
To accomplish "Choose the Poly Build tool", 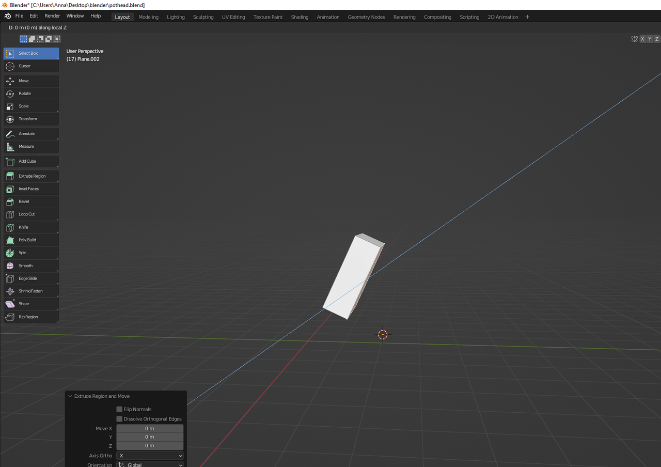I will (x=31, y=240).
